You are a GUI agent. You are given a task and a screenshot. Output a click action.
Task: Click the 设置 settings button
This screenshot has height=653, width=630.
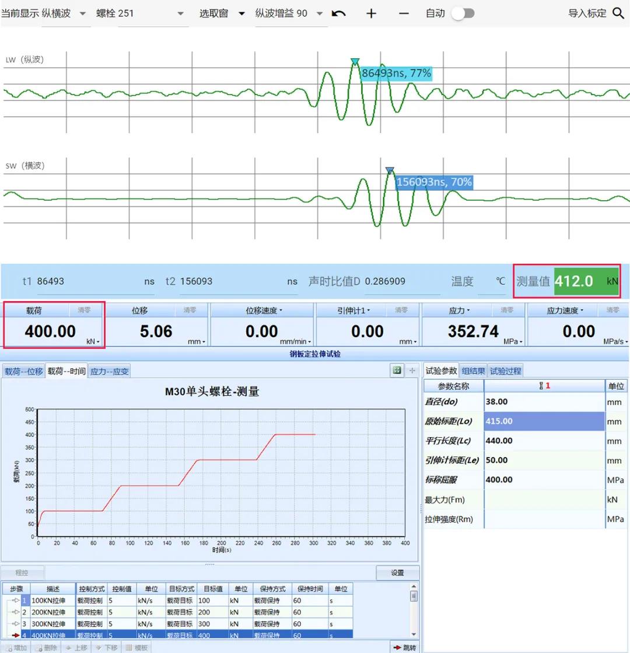397,572
